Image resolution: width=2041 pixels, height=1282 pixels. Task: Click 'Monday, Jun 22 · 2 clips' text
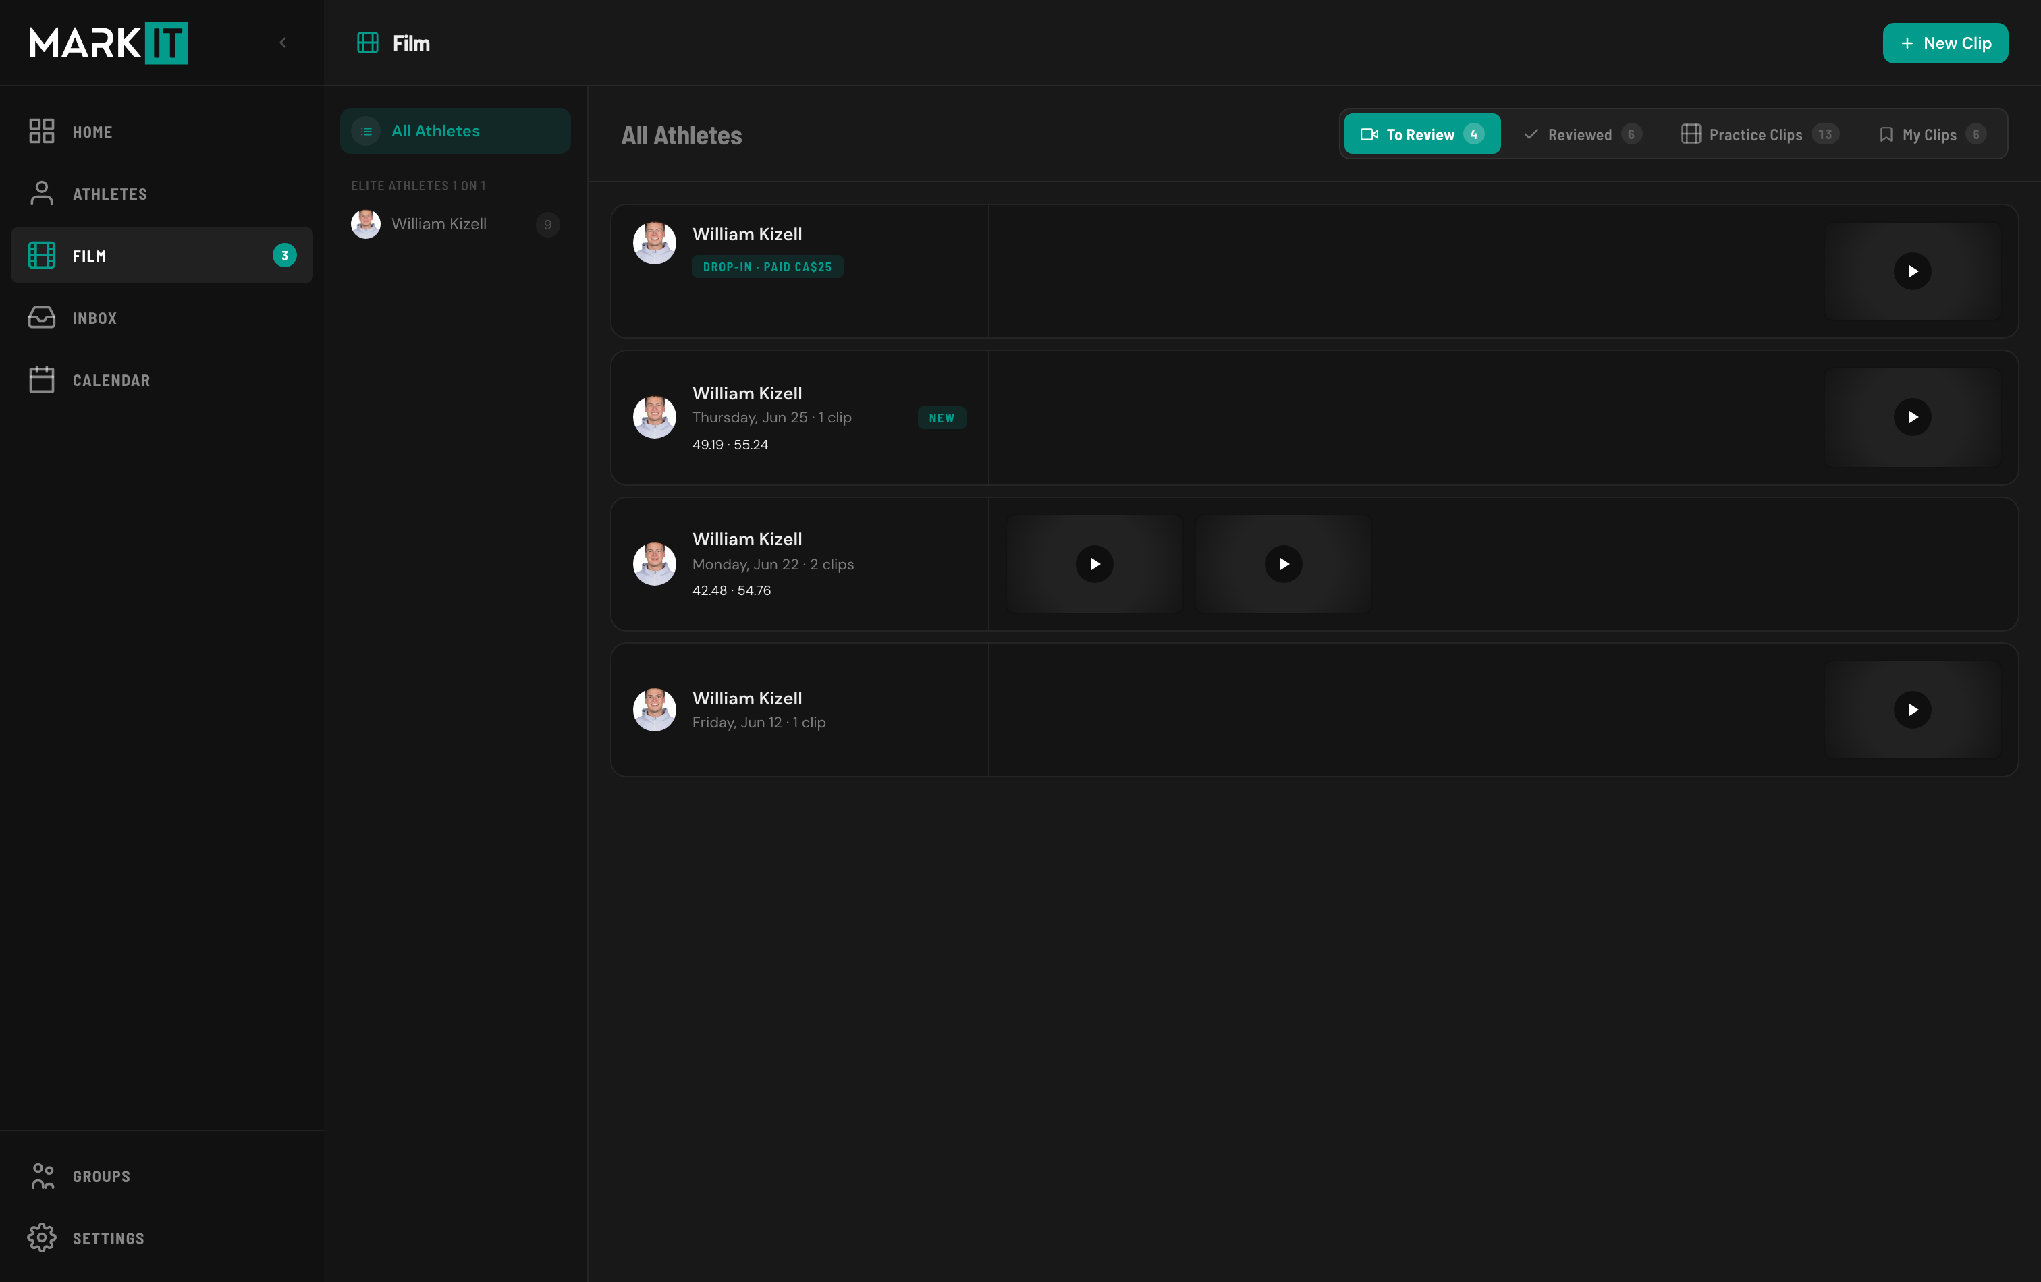click(x=773, y=564)
